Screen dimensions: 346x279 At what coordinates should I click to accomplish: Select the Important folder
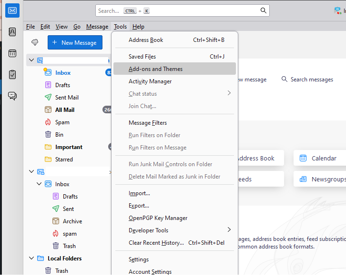(x=69, y=147)
